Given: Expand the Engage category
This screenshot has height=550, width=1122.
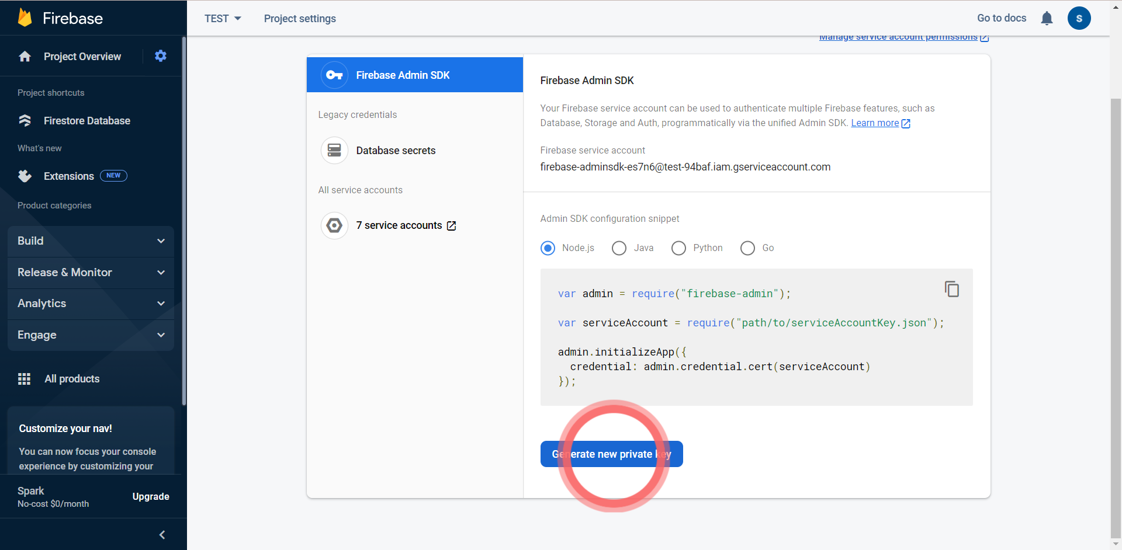Looking at the screenshot, I should click(91, 335).
